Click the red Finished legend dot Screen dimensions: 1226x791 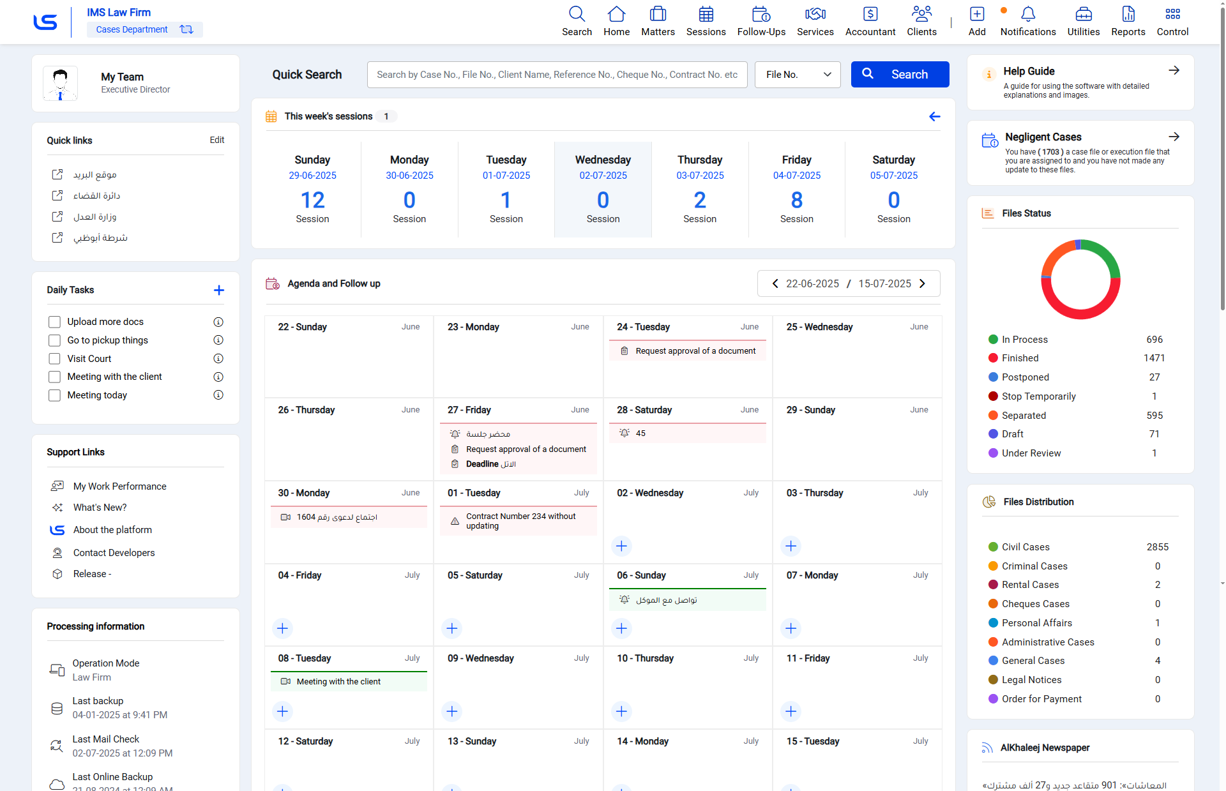click(993, 358)
